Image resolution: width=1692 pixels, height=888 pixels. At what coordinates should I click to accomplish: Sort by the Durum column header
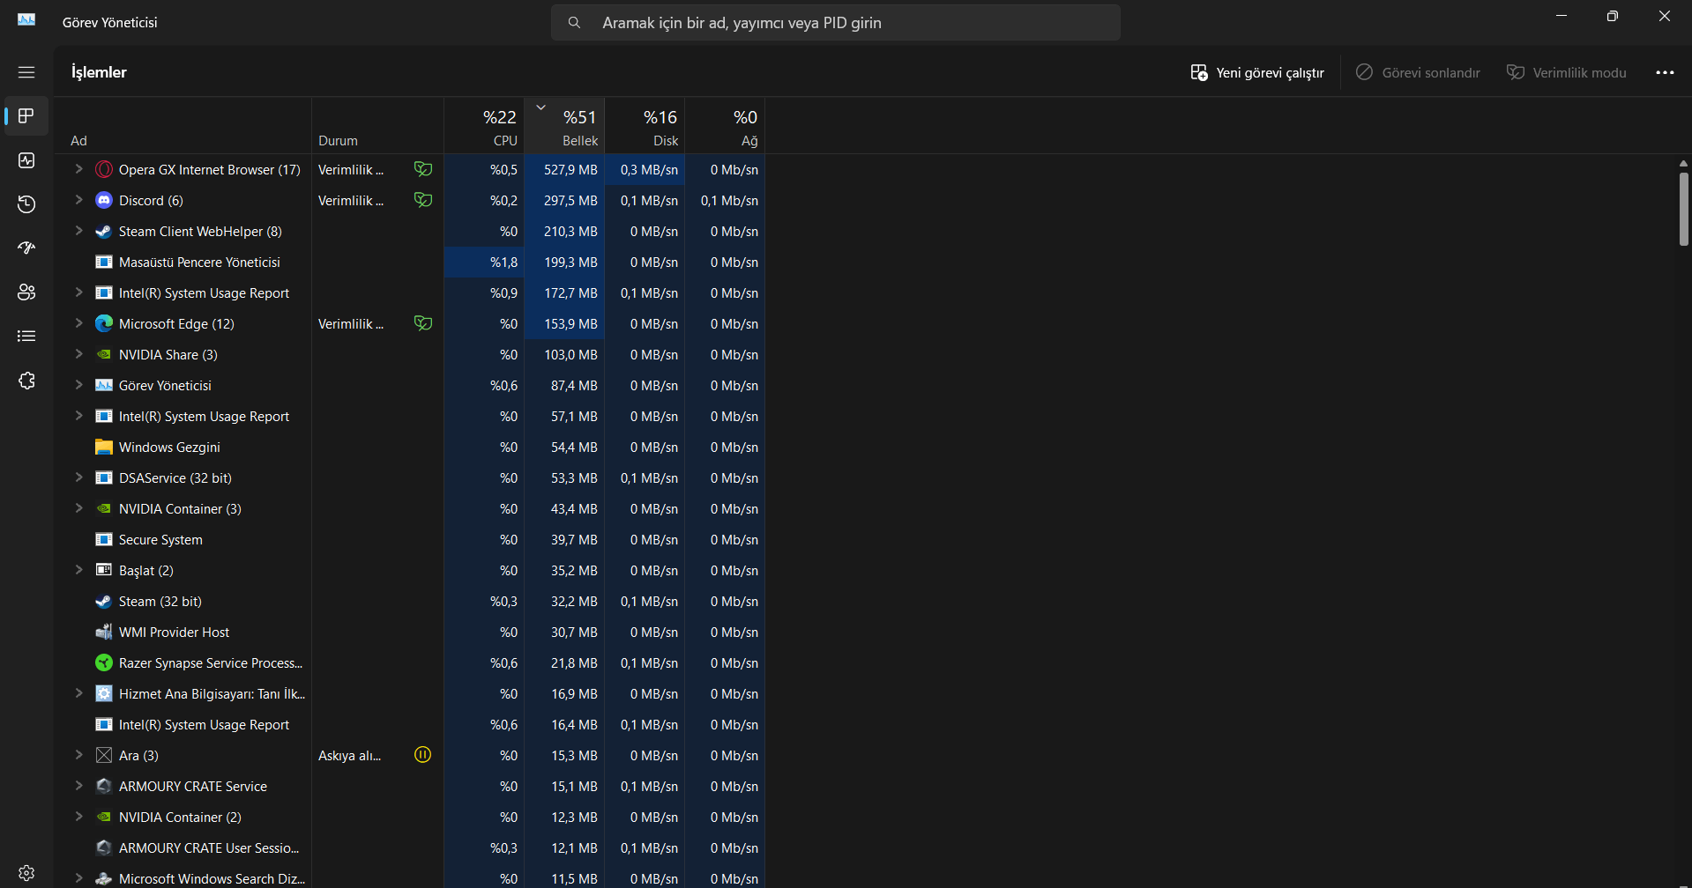(x=377, y=126)
